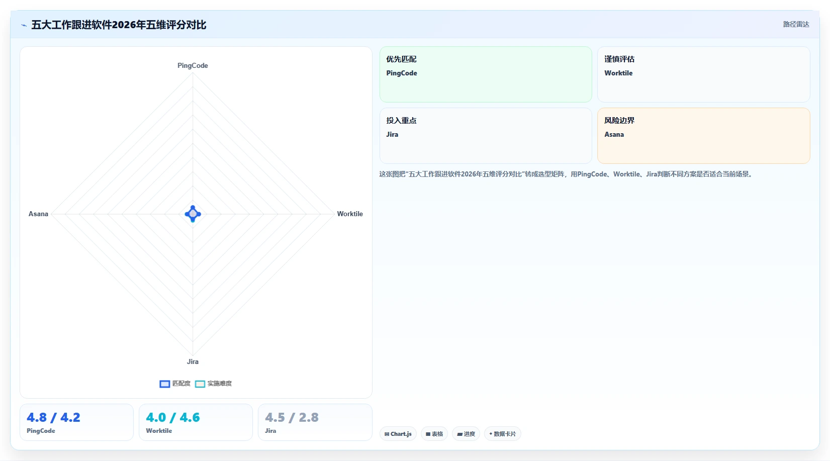Click the Asana axis label on radar

[x=38, y=214]
